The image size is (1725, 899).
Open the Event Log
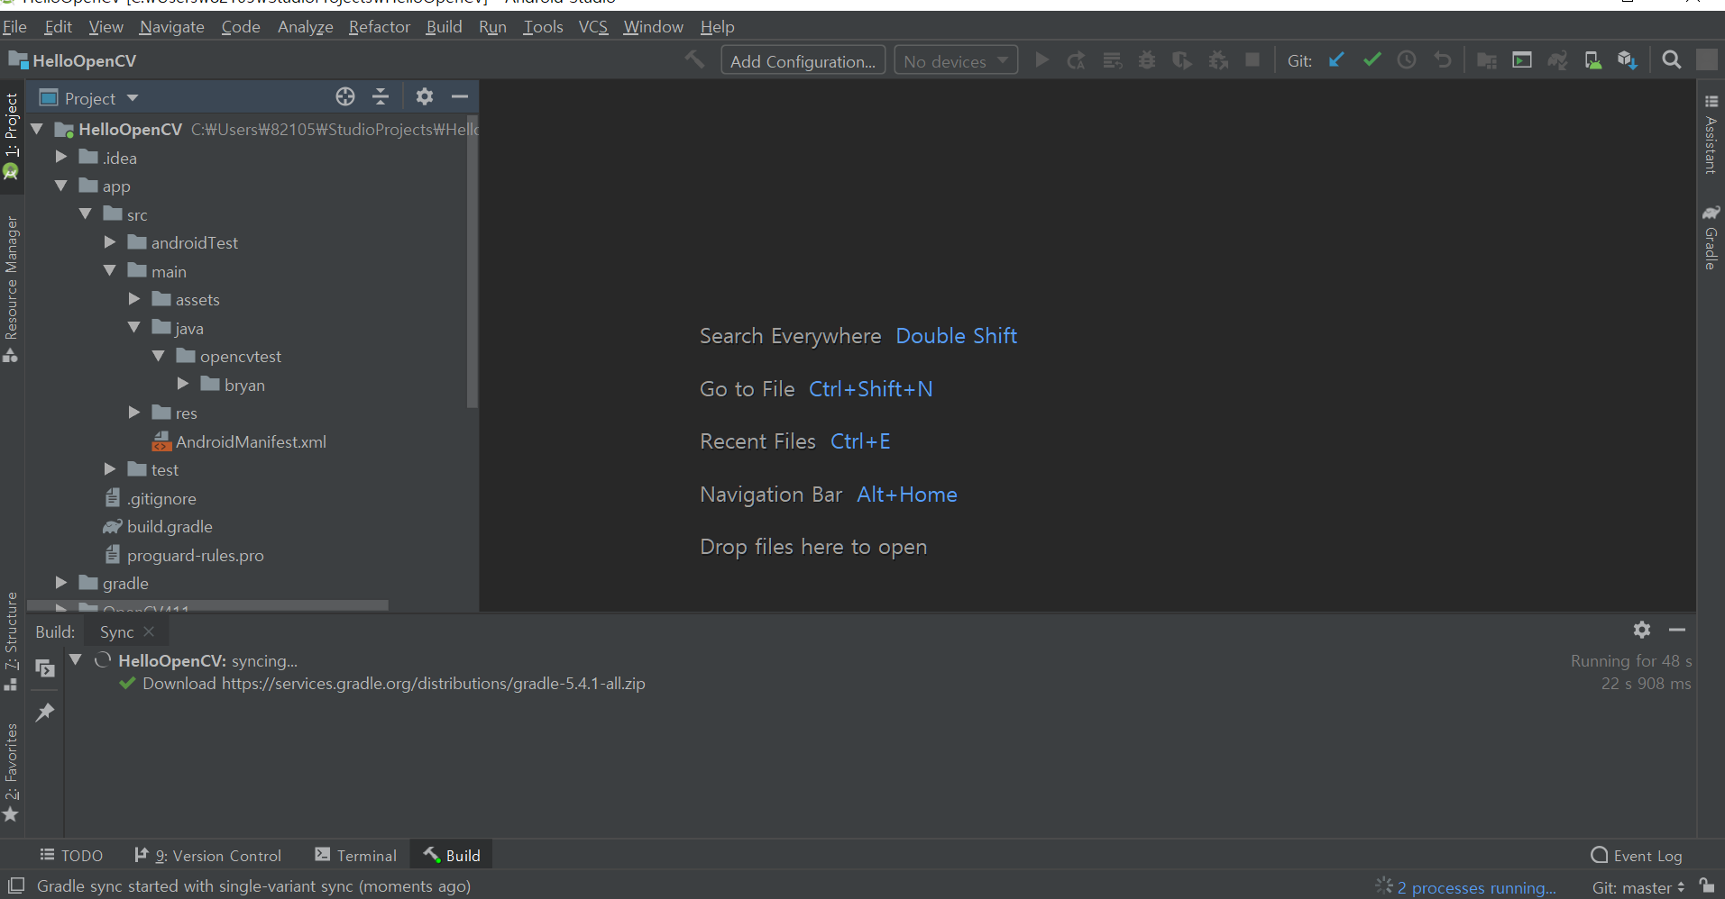pos(1637,855)
